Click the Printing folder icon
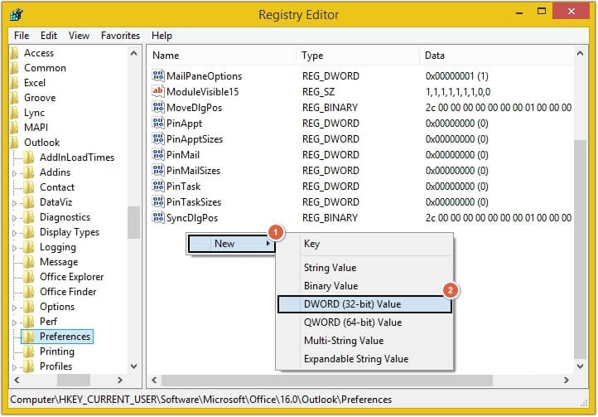This screenshot has height=417, width=598. [x=28, y=352]
